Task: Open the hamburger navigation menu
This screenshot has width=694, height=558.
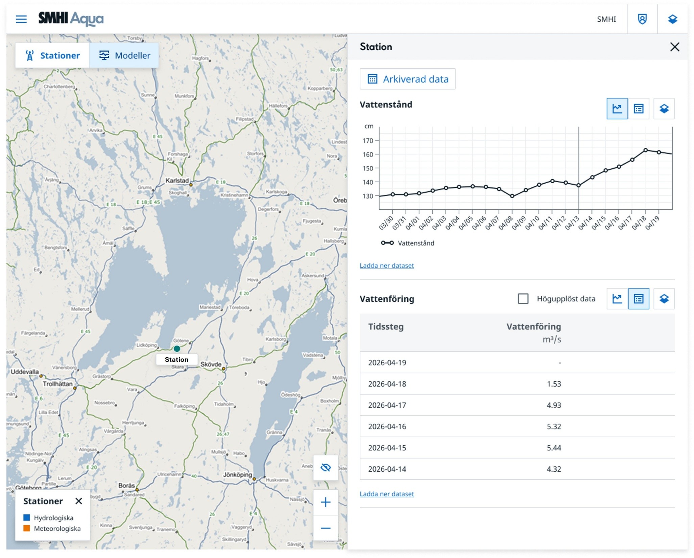Action: pos(21,19)
